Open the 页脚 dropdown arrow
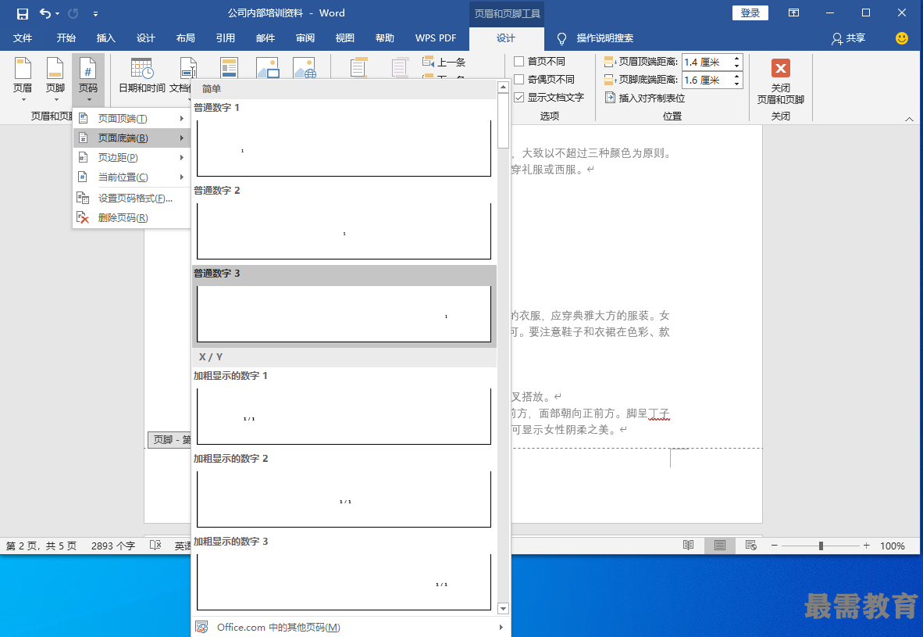The height and width of the screenshot is (637, 923). 56,99
